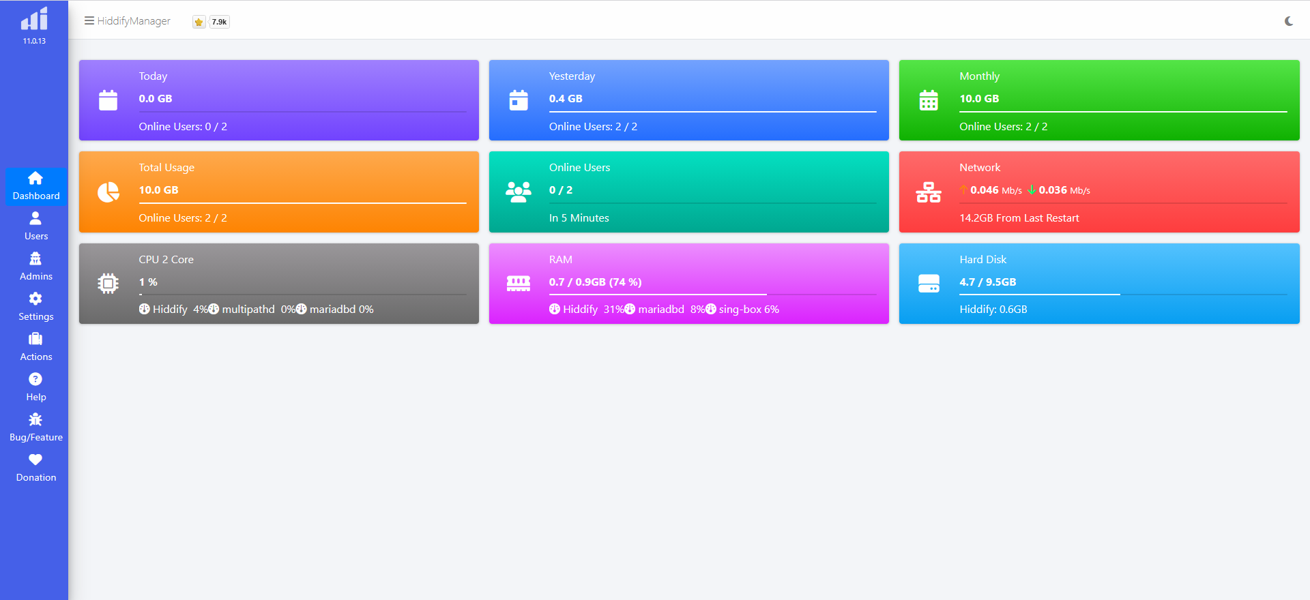The height and width of the screenshot is (600, 1310).
Task: Click the CPU chip icon
Action: click(108, 283)
